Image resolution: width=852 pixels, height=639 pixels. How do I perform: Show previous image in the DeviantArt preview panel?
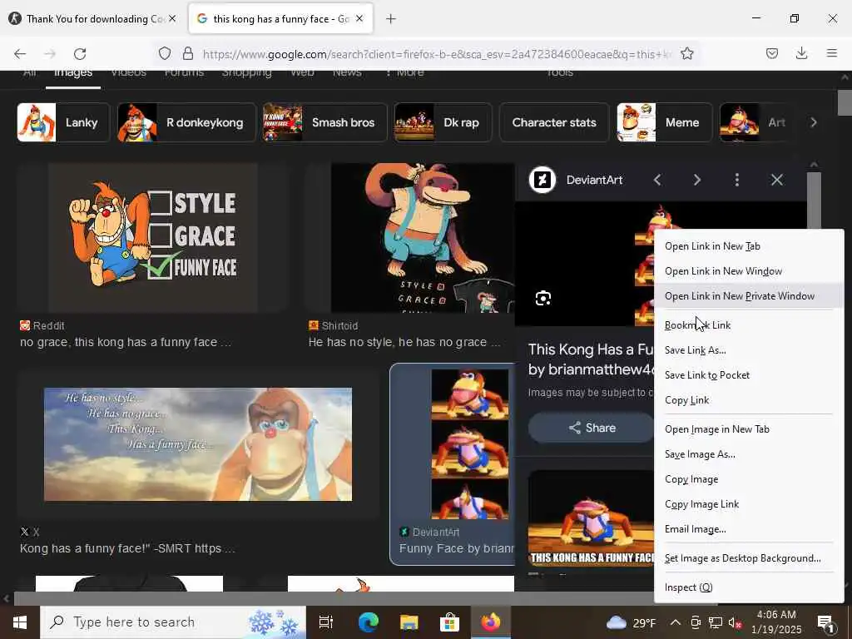click(x=657, y=180)
